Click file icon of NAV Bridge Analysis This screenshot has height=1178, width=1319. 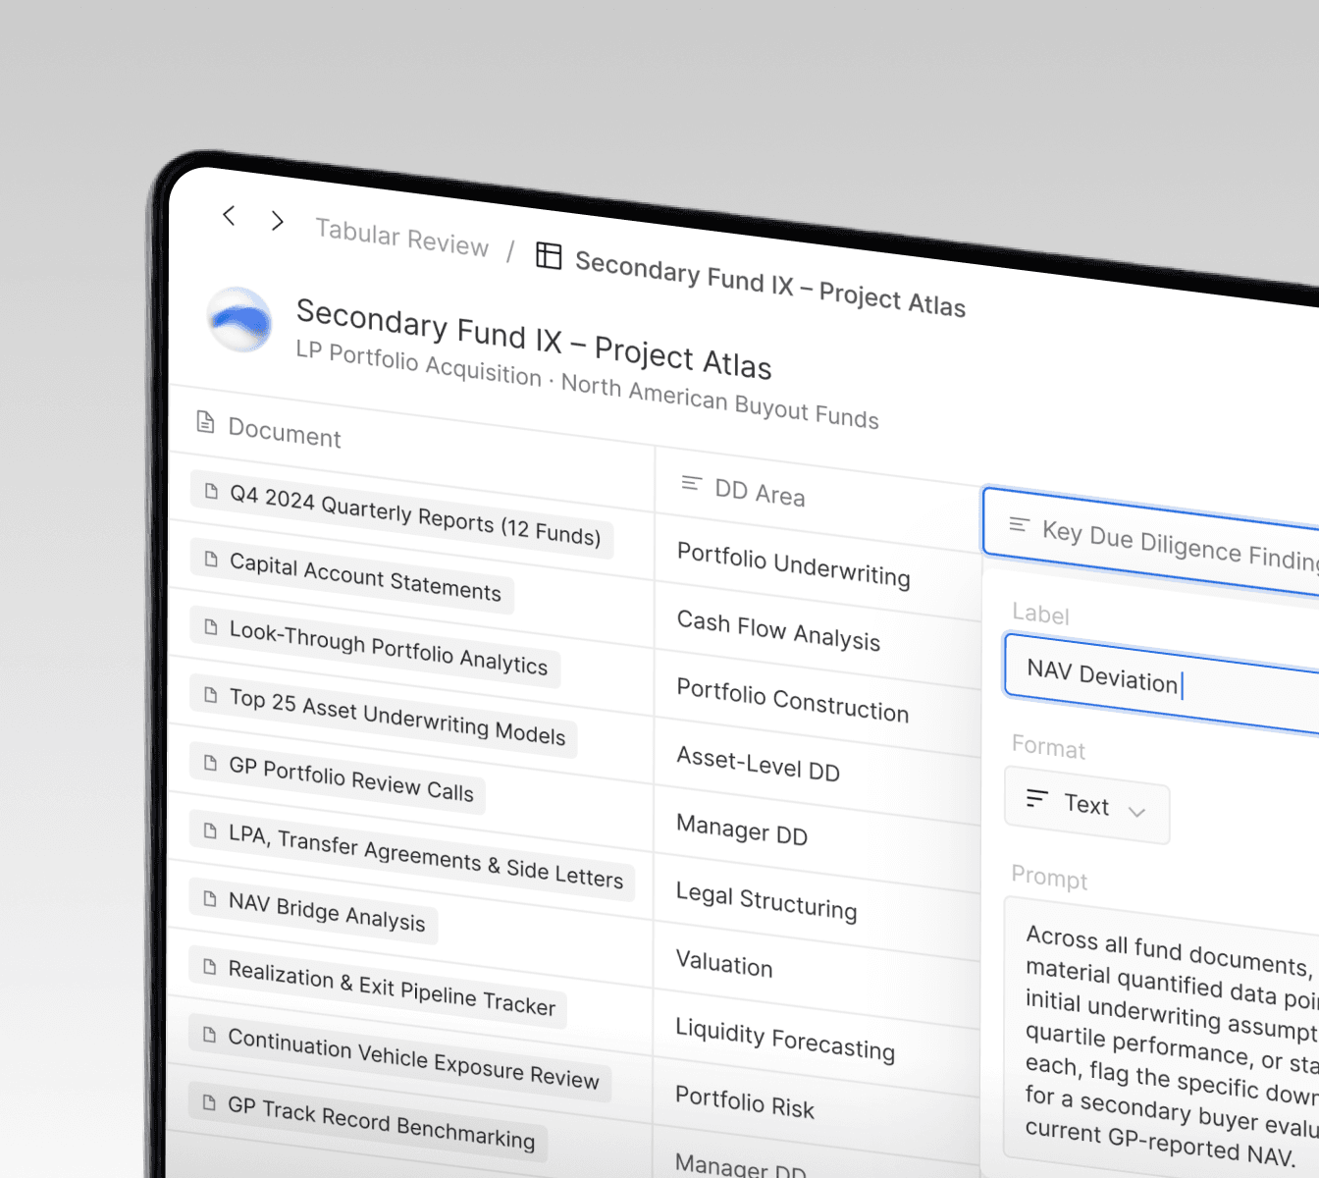pyautogui.click(x=210, y=898)
